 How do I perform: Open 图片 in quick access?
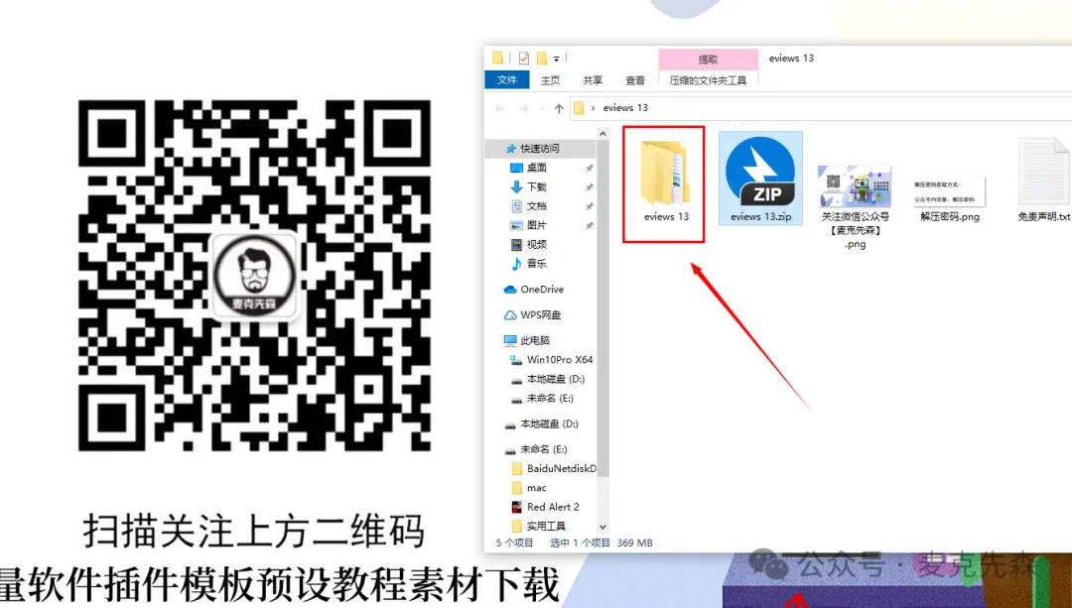click(x=537, y=225)
